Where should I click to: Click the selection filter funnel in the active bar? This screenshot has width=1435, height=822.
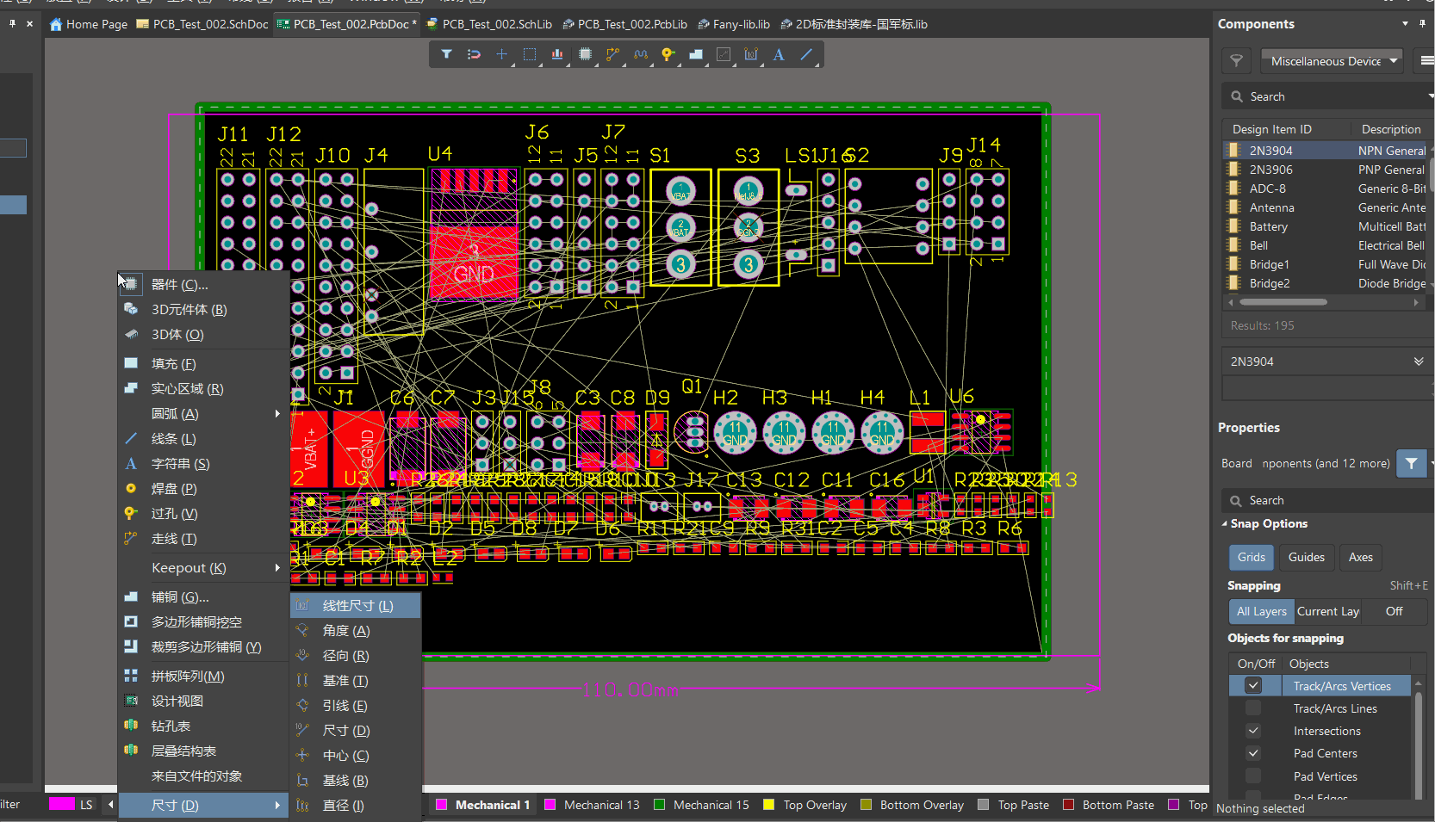[x=446, y=54]
